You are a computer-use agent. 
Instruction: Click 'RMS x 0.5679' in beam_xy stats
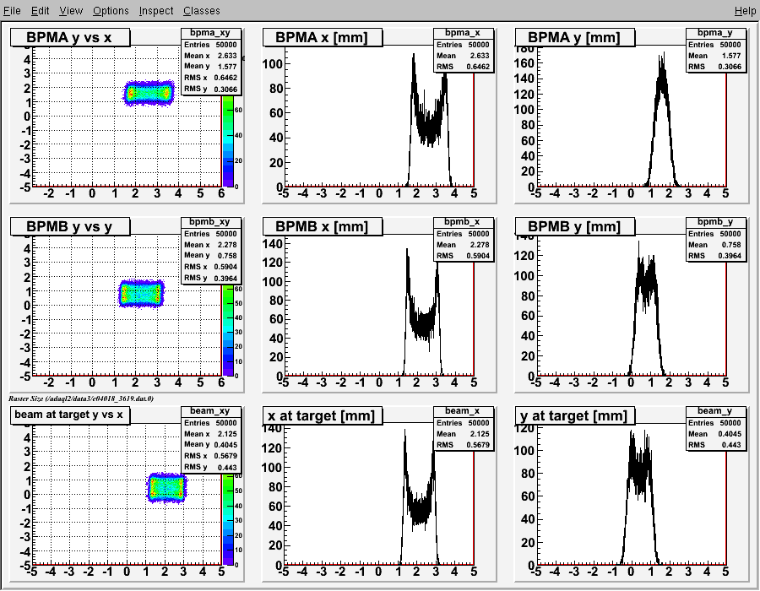coord(210,456)
